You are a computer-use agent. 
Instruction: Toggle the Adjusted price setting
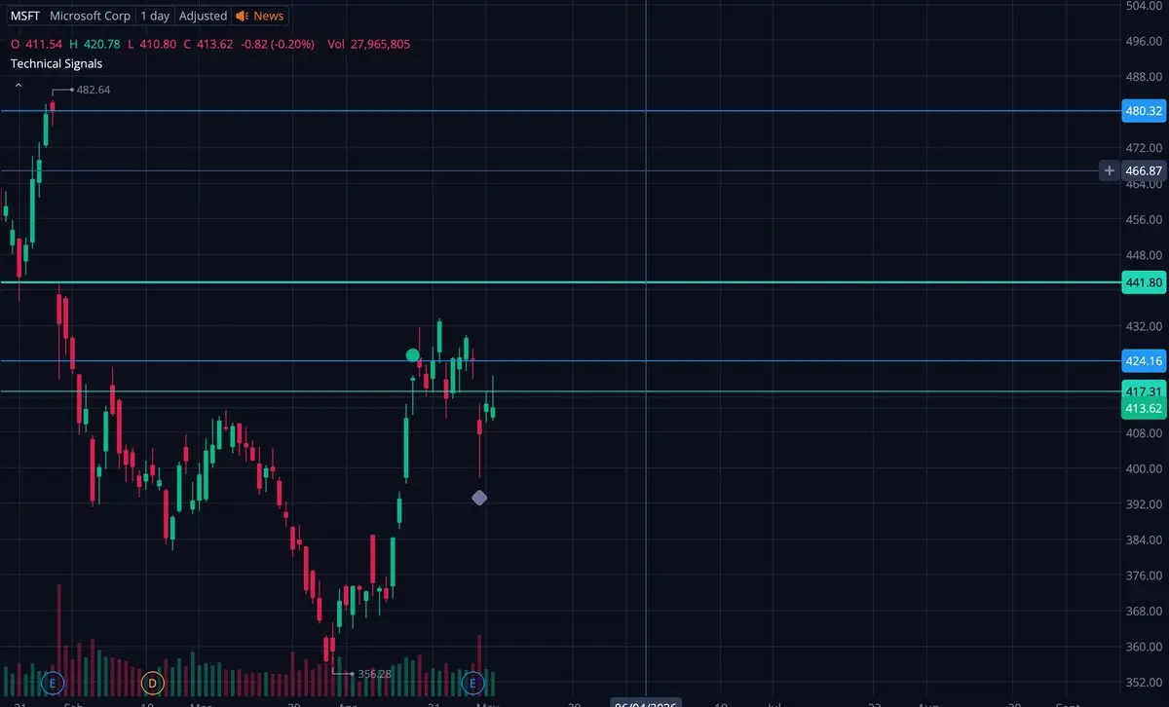(x=203, y=16)
